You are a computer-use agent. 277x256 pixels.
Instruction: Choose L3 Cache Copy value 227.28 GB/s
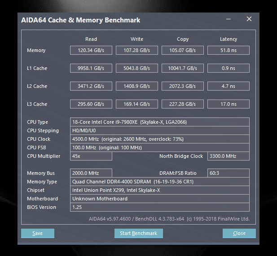point(182,104)
